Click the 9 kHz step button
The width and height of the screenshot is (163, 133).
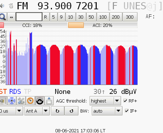coord(61,17)
